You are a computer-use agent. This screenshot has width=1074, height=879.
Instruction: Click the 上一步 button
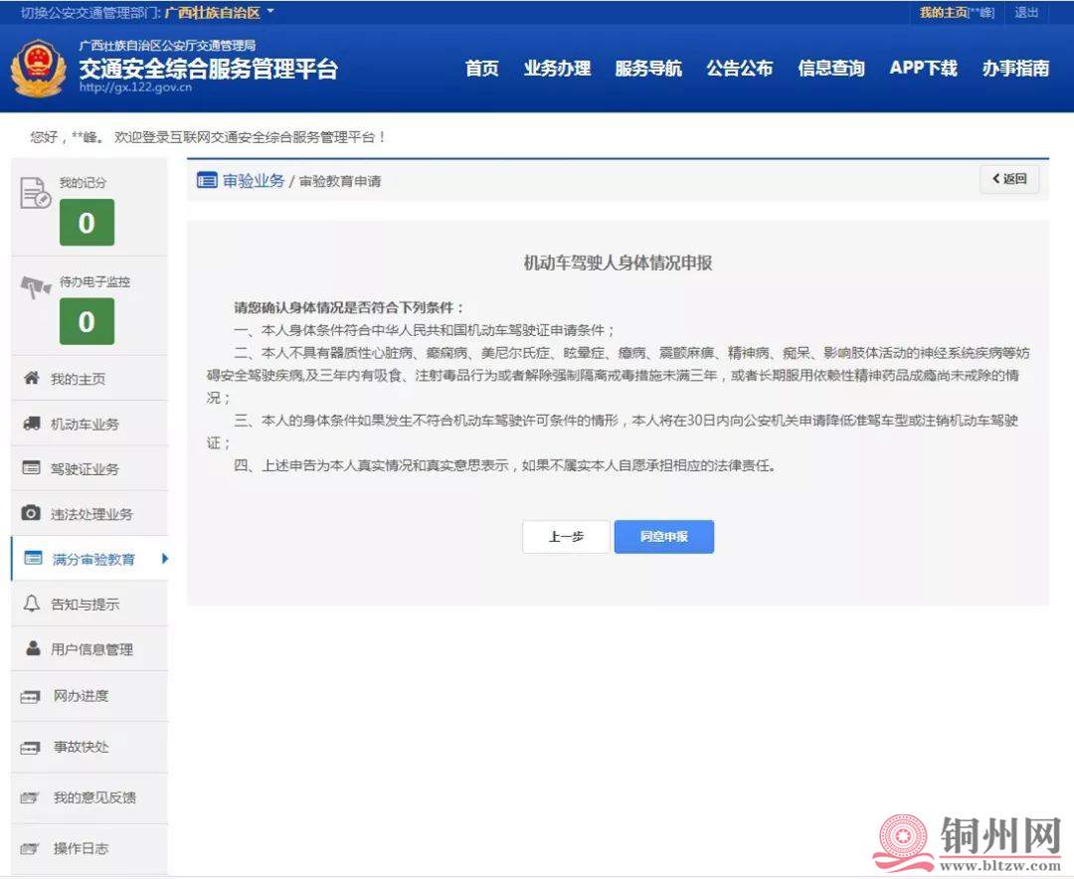(565, 537)
